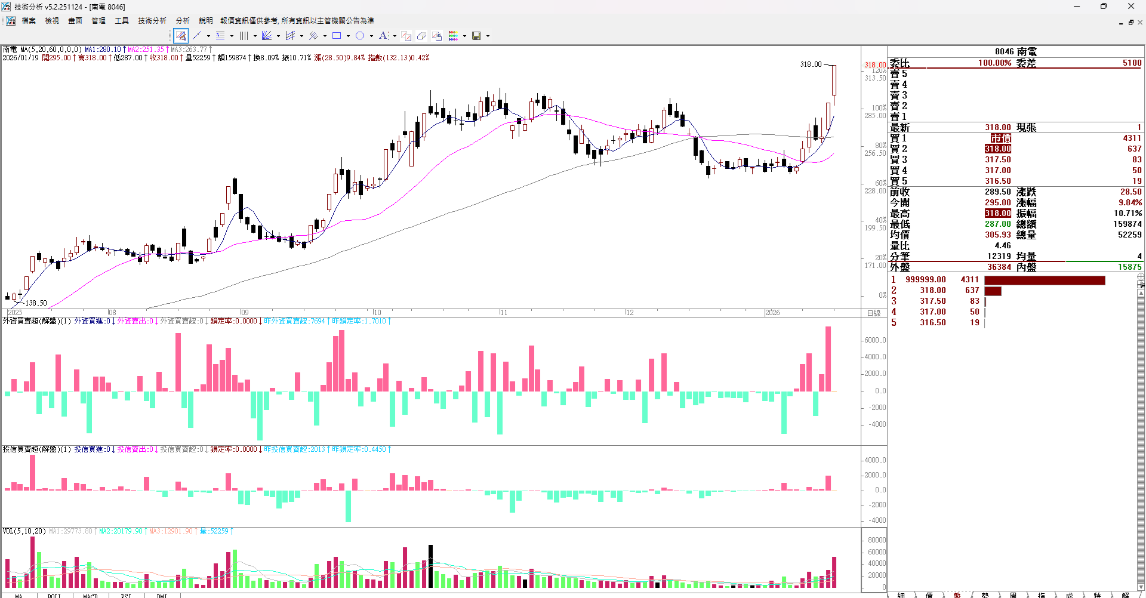This screenshot has height=598, width=1146.
Task: Expand the rectangle tool dropdown arrow
Action: point(348,36)
